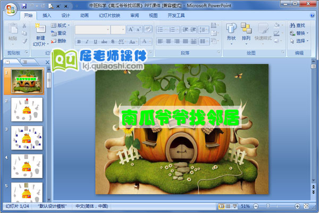Screen dimensions: 319x213
Task: Switch to slide sorter view icon
Action: point(228,206)
